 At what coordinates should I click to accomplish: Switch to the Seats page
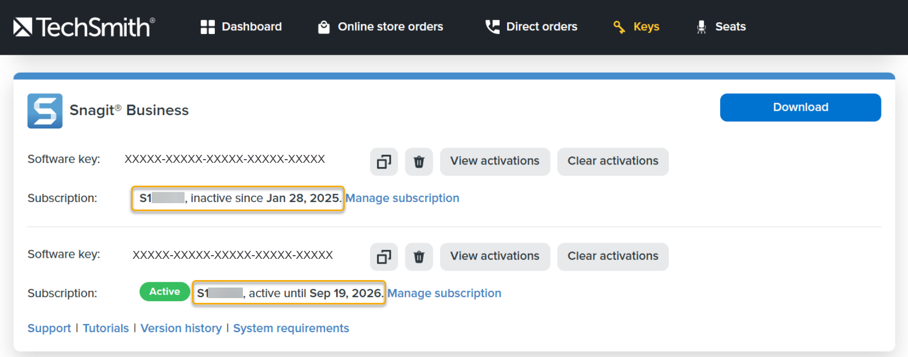pos(721,27)
